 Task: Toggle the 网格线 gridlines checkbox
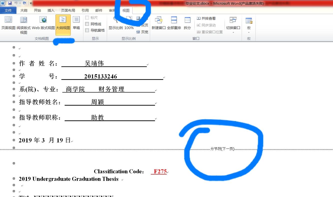tap(88, 24)
